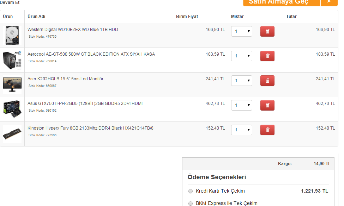The width and height of the screenshot is (344, 206).
Task: Delete the Kingston Hyperx Fury RAM item
Action: click(x=267, y=130)
